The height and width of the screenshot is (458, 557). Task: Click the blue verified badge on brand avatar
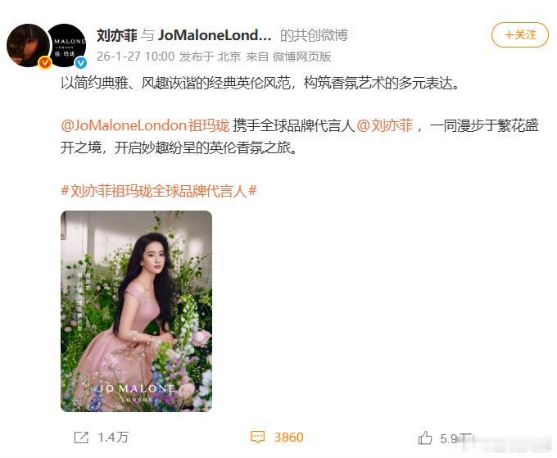coord(81,63)
